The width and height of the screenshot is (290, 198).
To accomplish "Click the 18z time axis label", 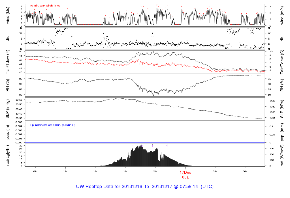I will [x=125, y=171].
